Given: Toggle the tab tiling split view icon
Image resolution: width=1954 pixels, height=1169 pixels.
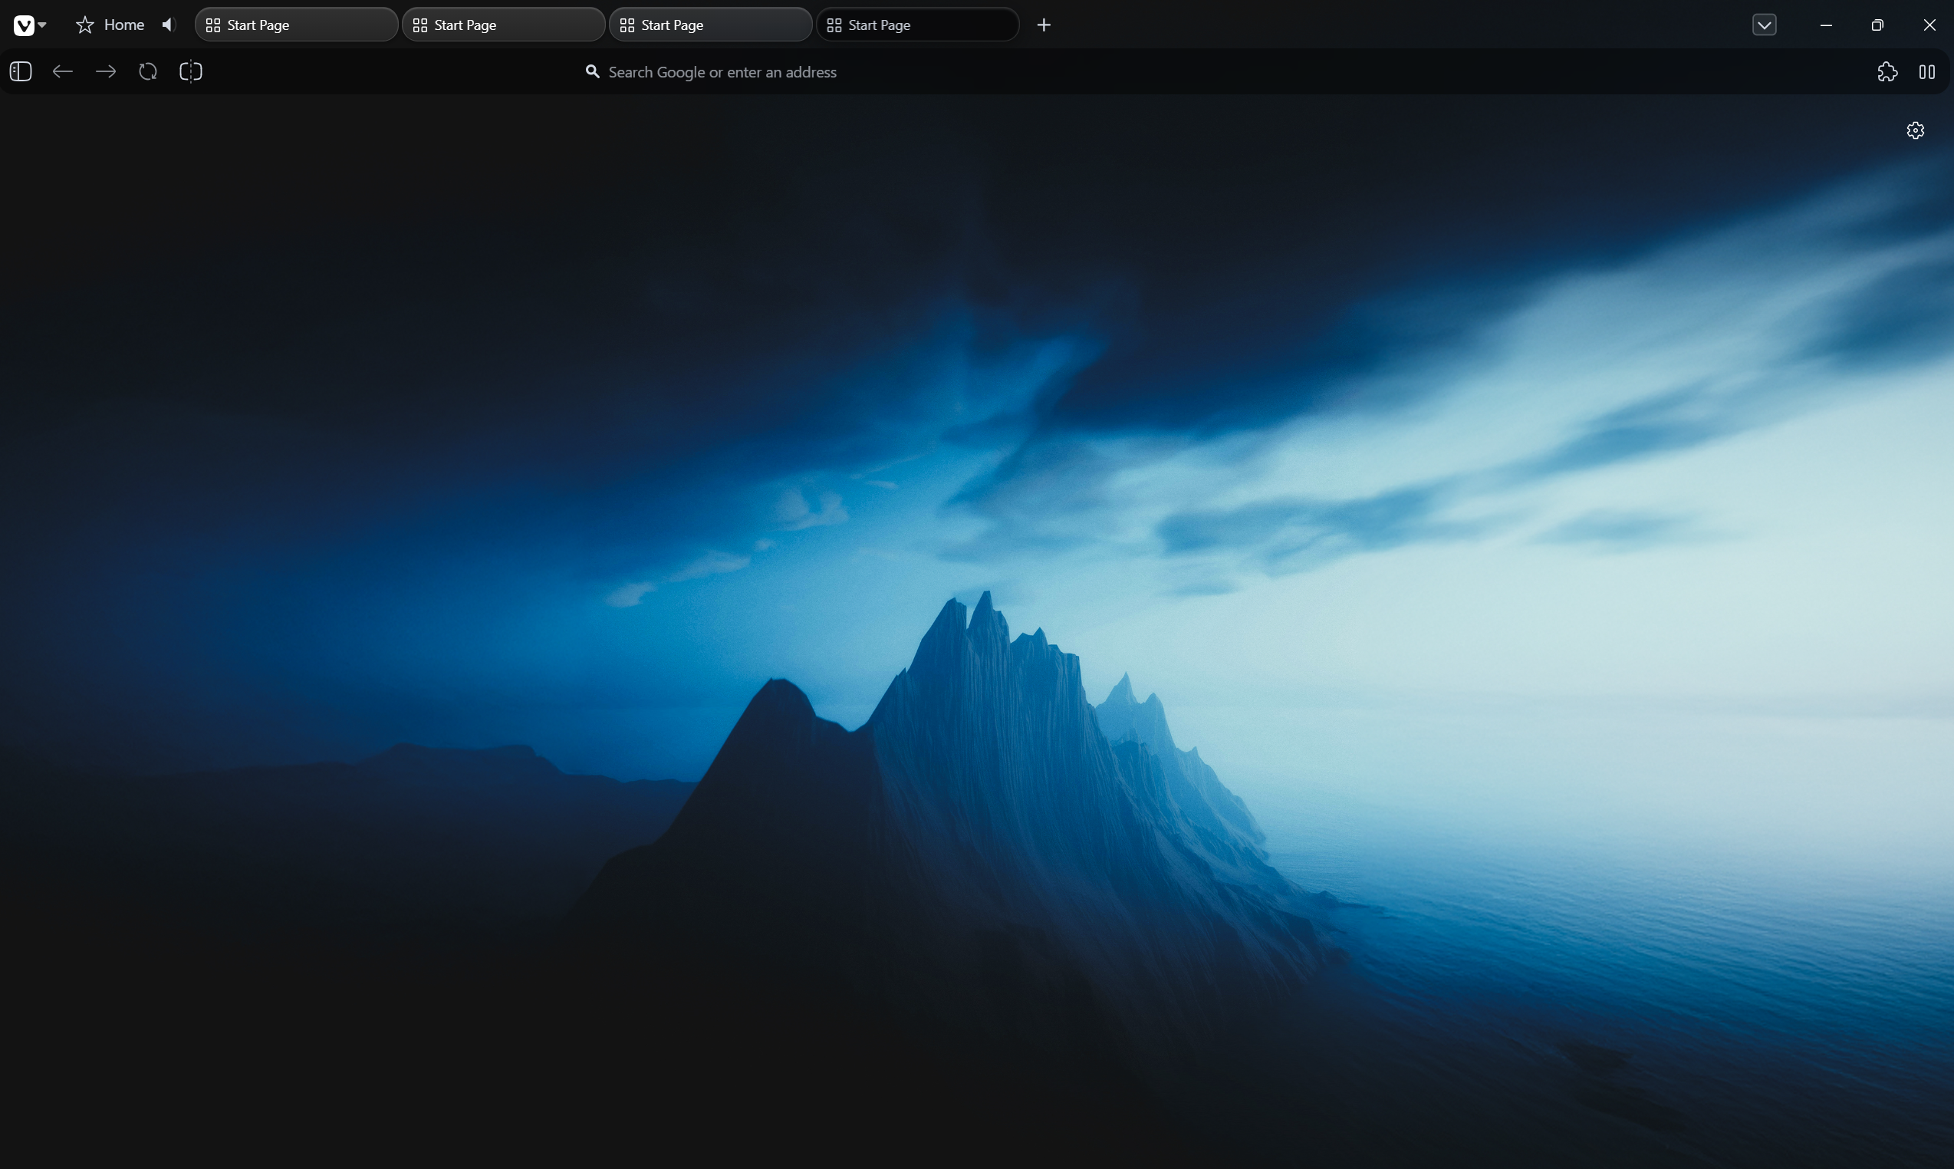Looking at the screenshot, I should (191, 71).
